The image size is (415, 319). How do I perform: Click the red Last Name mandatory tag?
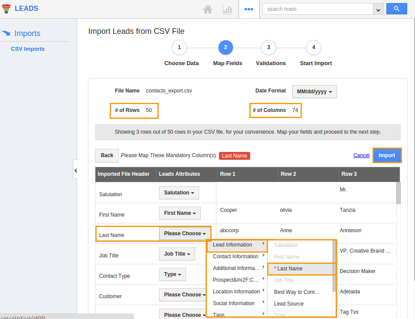(235, 156)
